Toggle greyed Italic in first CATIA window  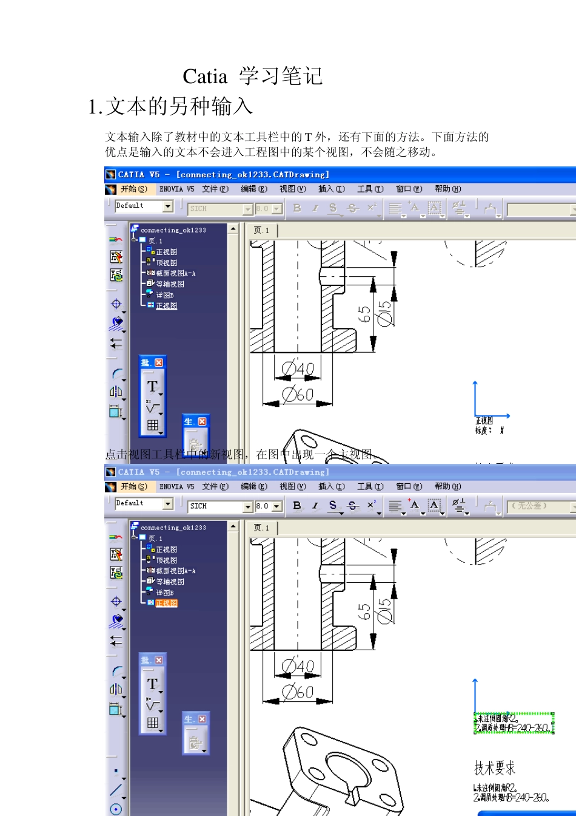coord(315,208)
